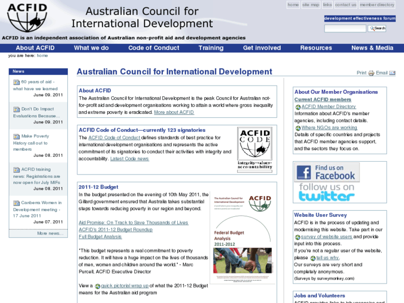Click the 'News' sidebar panel header
The image size is (404, 303).
[x=38, y=71]
